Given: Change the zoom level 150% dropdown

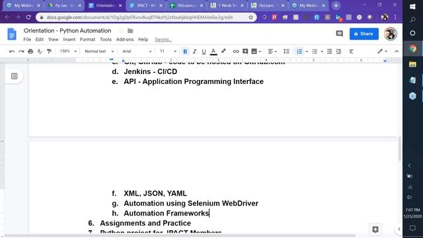Looking at the screenshot, I should tap(68, 52).
